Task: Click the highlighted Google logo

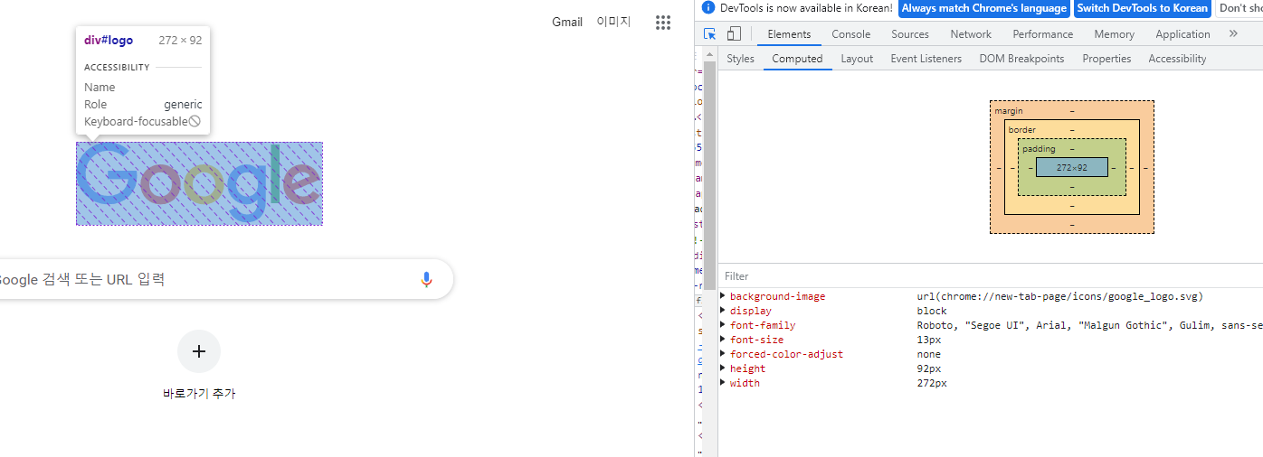Action: pyautogui.click(x=199, y=183)
